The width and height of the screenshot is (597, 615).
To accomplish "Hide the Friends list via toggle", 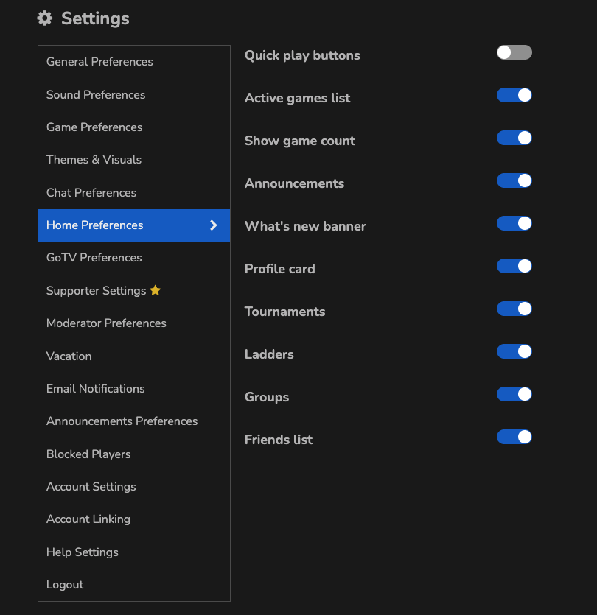I will click(514, 437).
